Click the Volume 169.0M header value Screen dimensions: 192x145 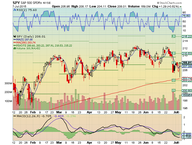[139, 6]
